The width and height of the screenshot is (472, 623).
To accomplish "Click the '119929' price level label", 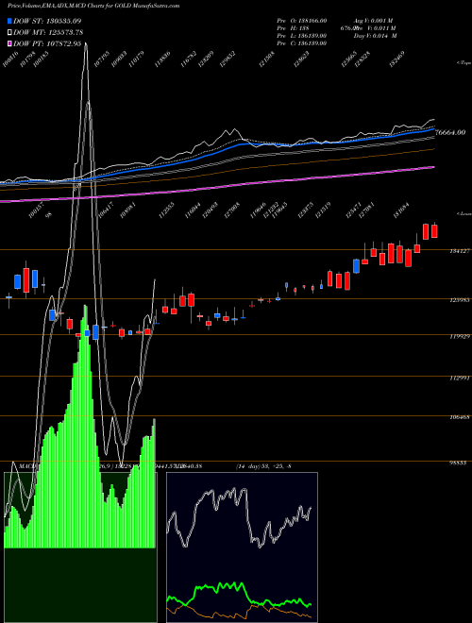I will tap(460, 336).
